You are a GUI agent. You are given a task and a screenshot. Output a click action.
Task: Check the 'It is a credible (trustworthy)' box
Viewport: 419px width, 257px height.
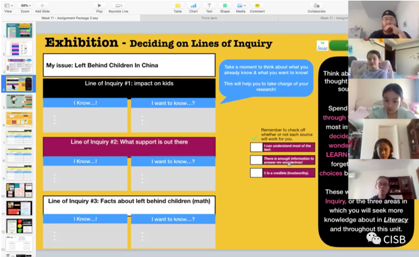[256, 173]
